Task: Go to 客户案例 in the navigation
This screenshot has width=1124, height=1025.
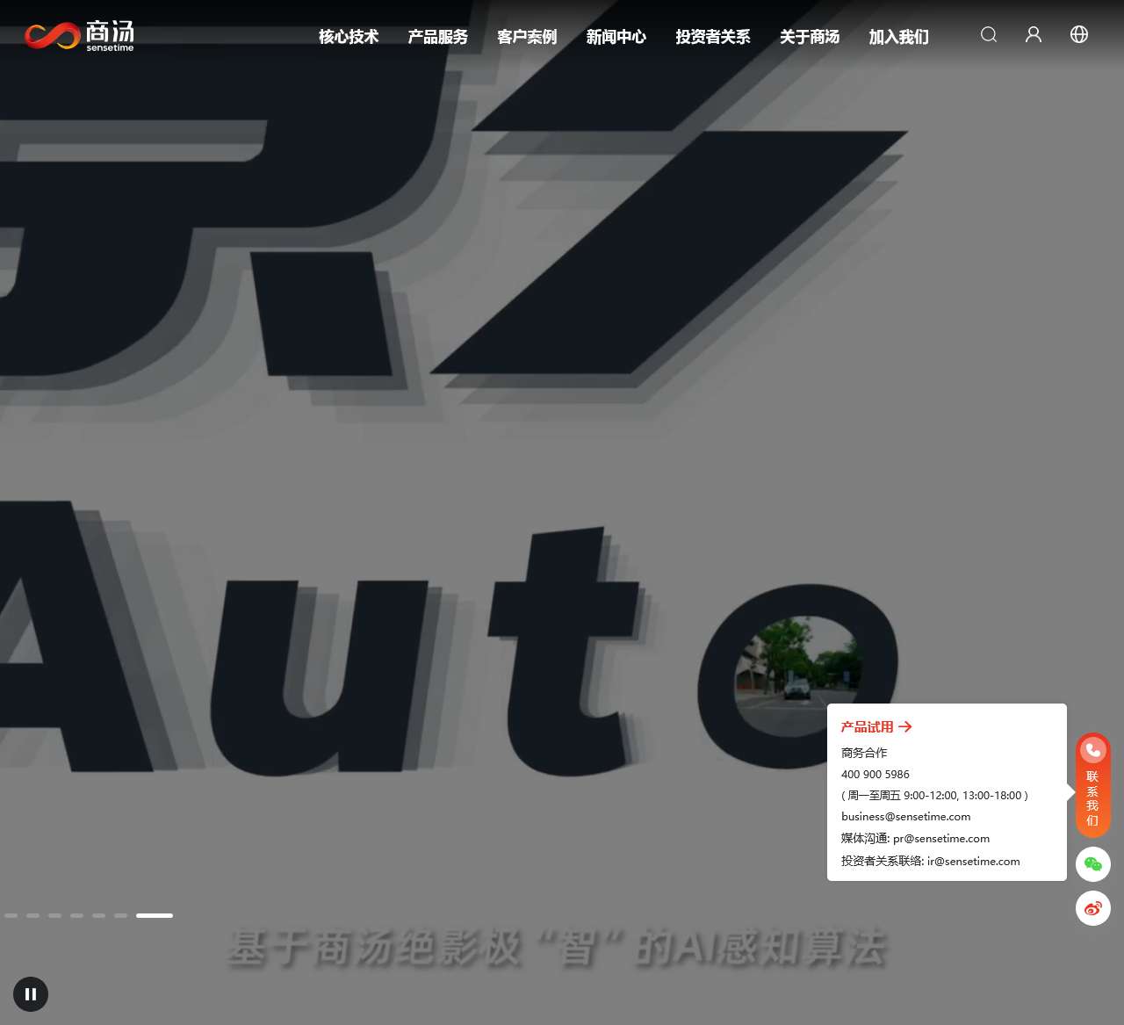Action: coord(527,37)
